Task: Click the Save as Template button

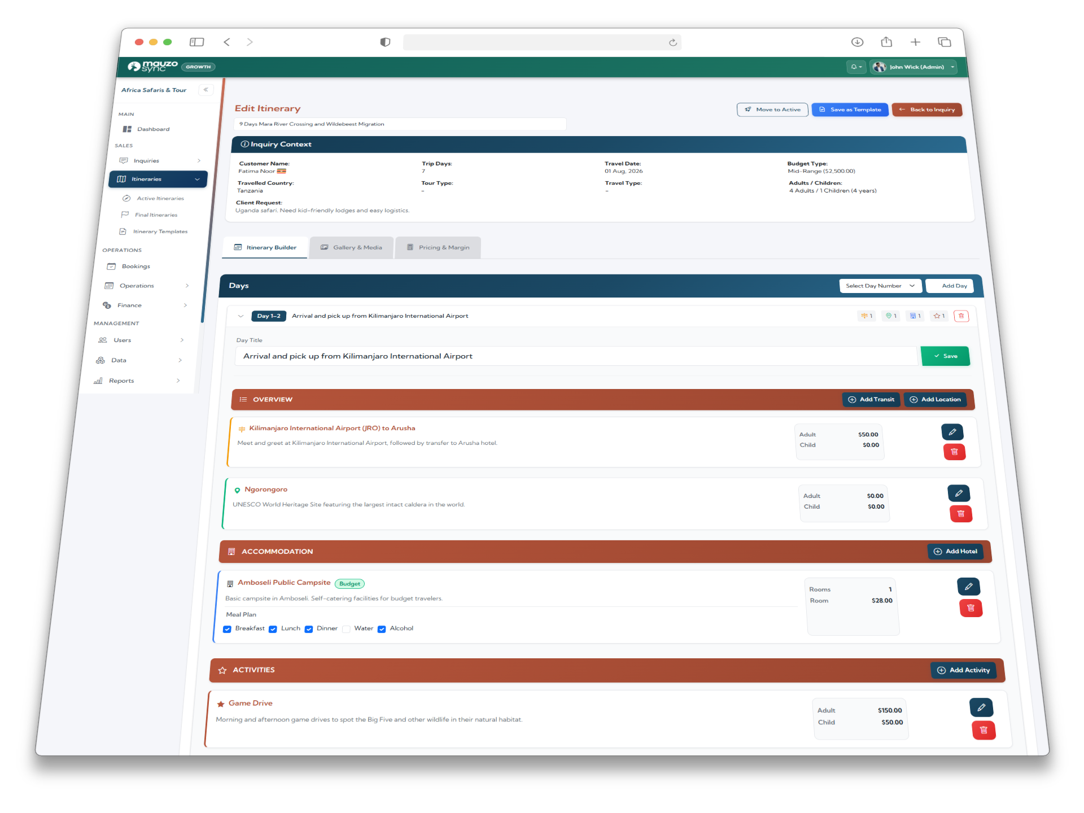Action: pyautogui.click(x=850, y=110)
